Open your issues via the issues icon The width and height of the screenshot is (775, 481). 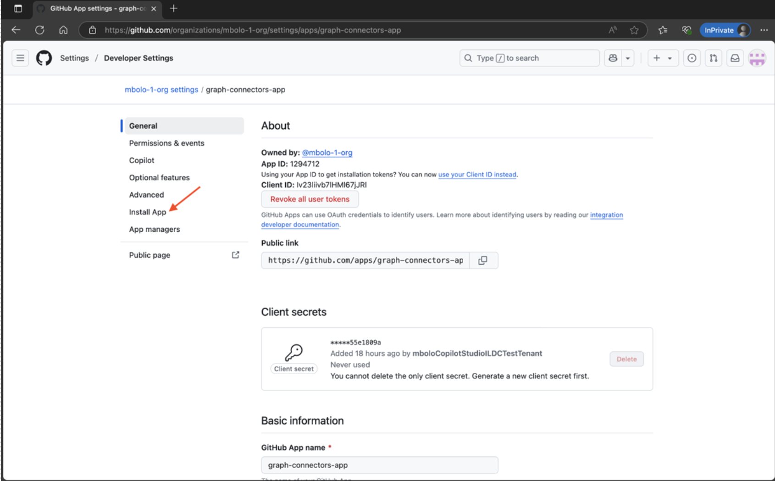(x=692, y=58)
